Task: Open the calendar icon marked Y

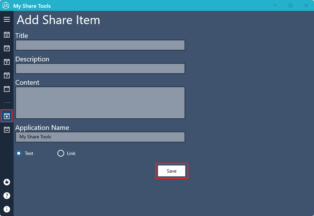Action: pyautogui.click(x=6, y=62)
